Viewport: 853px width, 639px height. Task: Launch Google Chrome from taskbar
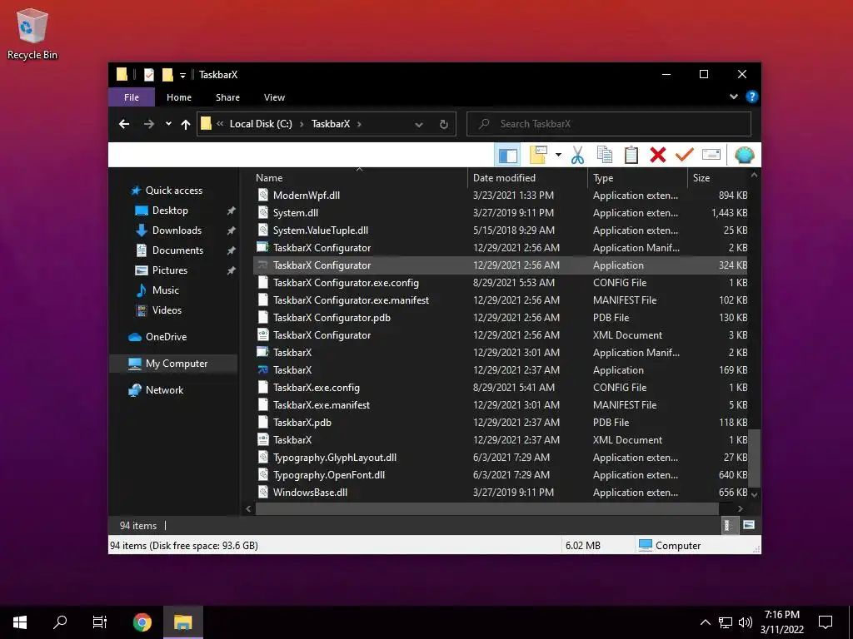[142, 622]
